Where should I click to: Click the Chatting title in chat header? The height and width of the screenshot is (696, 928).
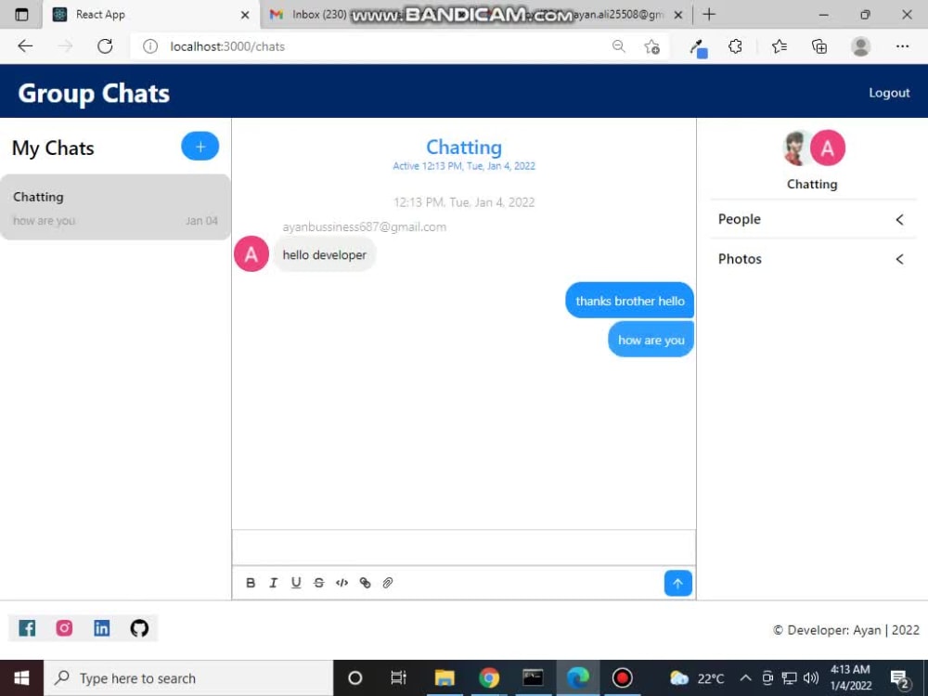(x=464, y=147)
